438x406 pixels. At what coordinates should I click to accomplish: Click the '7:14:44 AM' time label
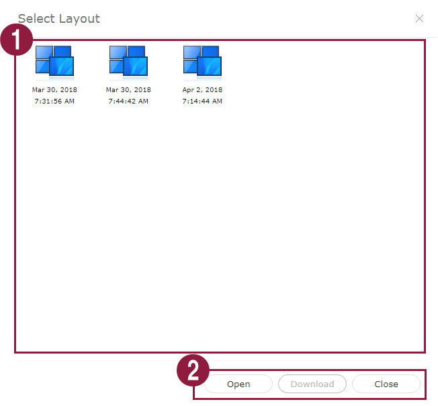pyautogui.click(x=202, y=101)
